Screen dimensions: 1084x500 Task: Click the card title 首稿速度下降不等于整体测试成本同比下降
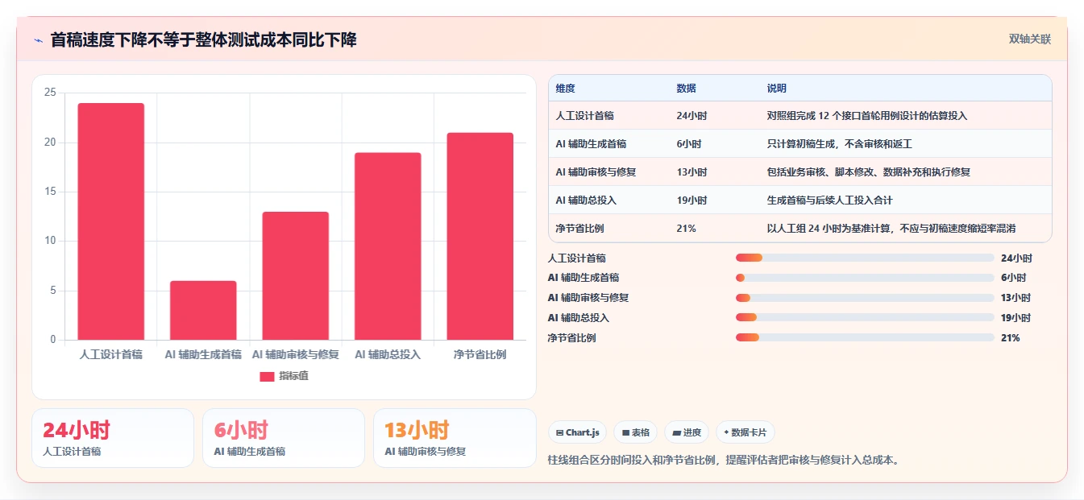pyautogui.click(x=204, y=40)
